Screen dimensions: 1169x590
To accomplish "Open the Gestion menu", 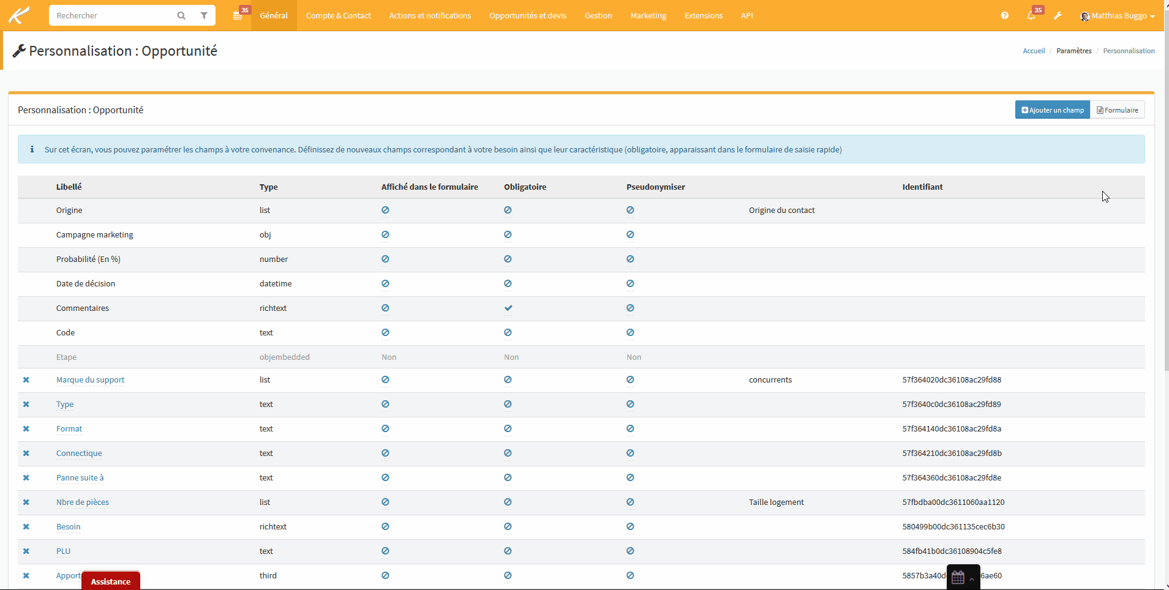I will point(598,15).
